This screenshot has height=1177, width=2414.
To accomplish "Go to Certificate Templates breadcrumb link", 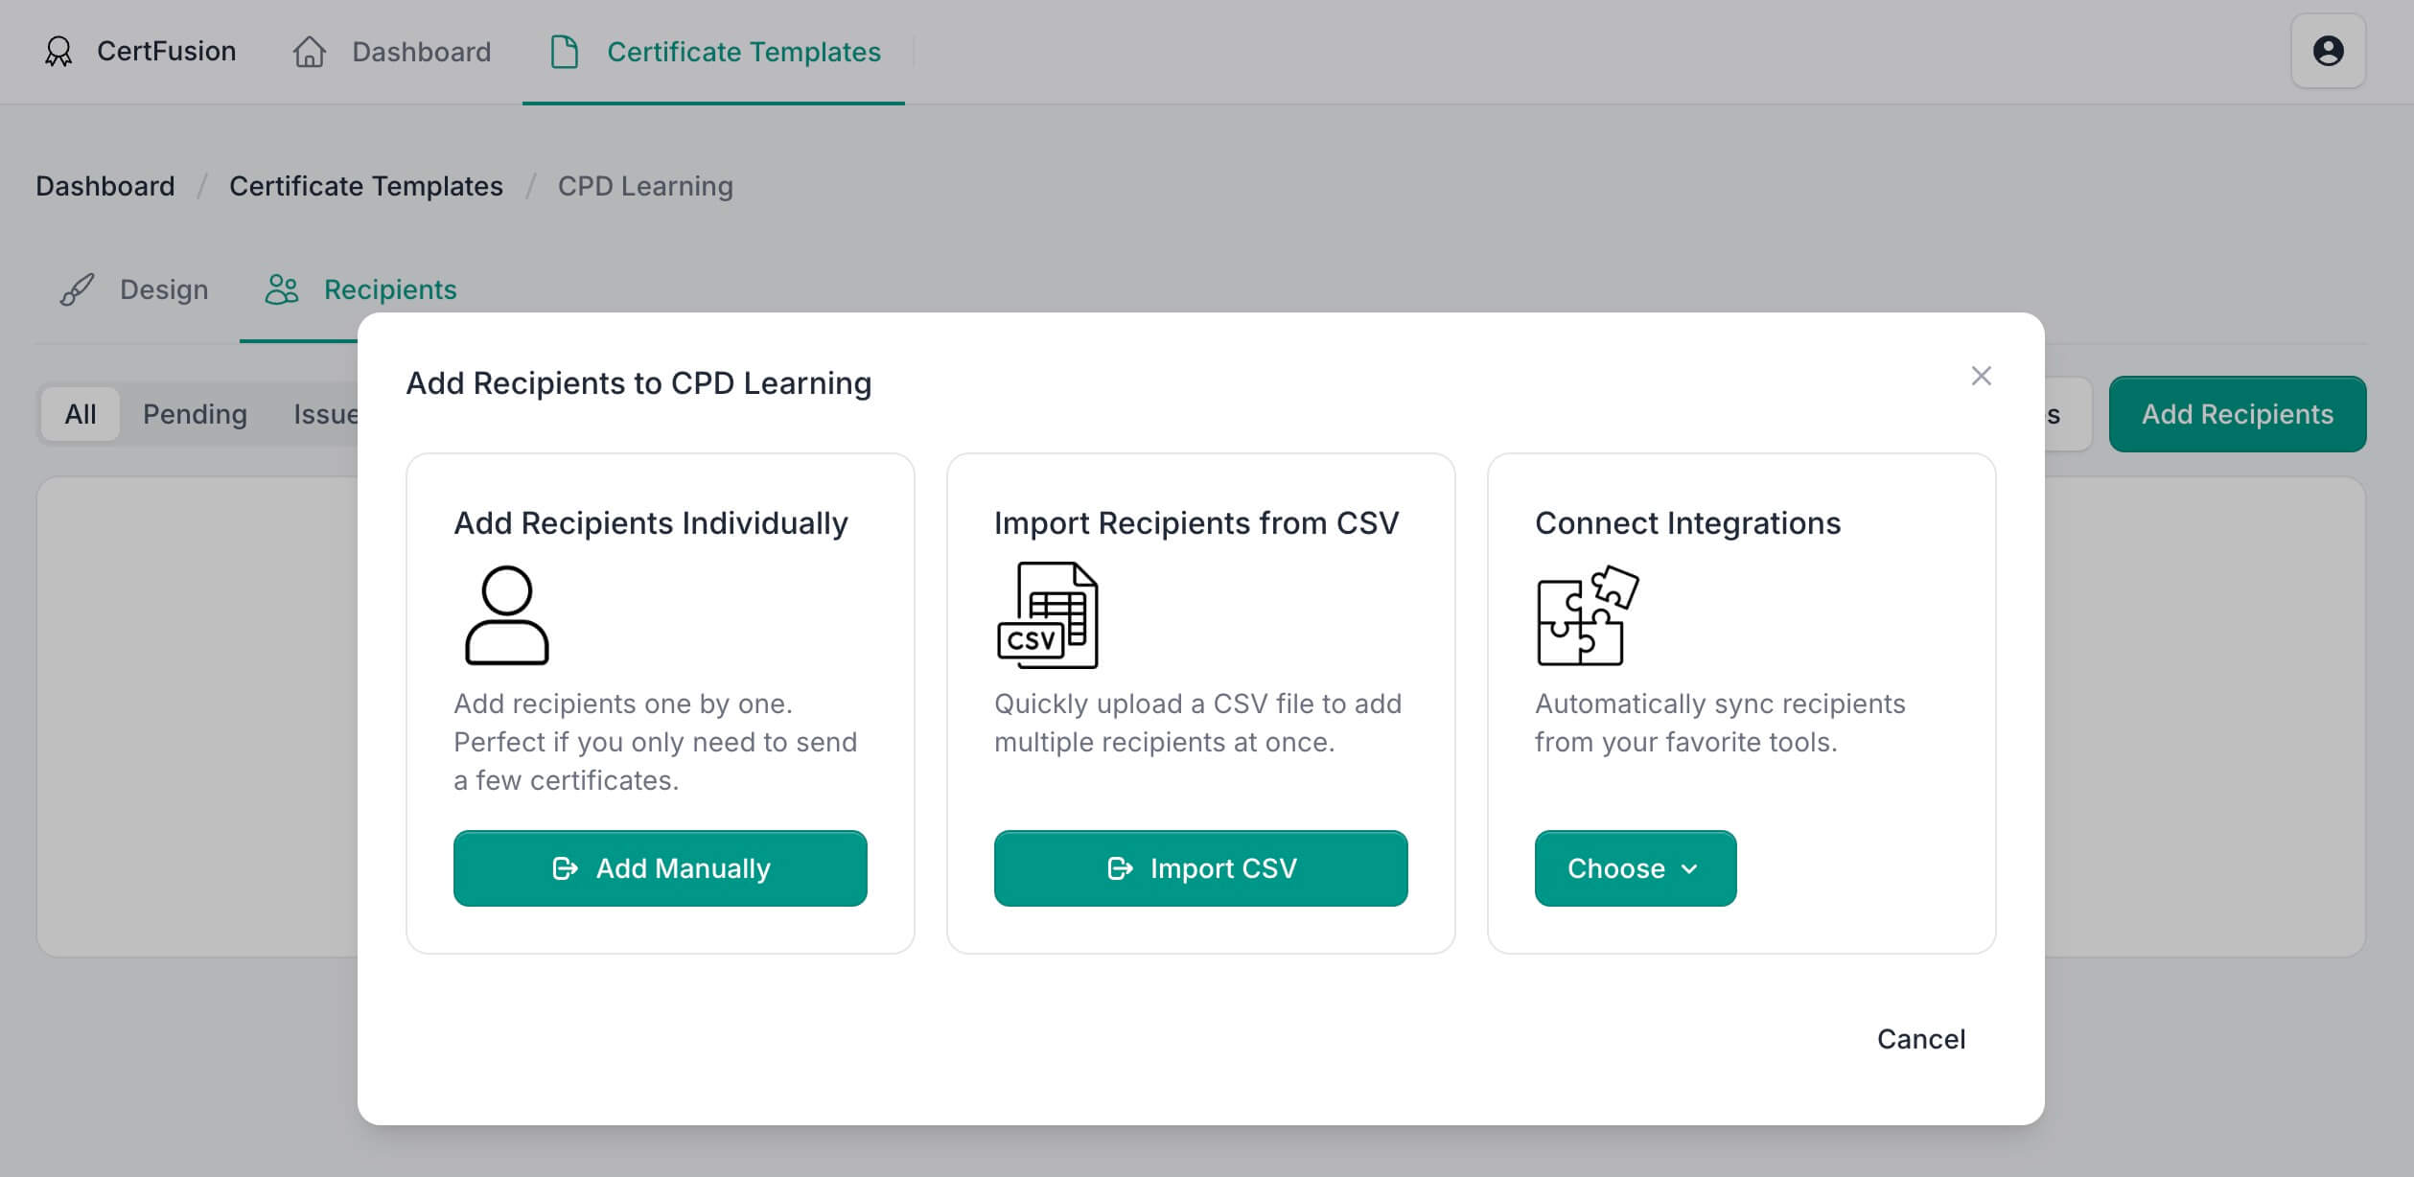I will pyautogui.click(x=365, y=186).
